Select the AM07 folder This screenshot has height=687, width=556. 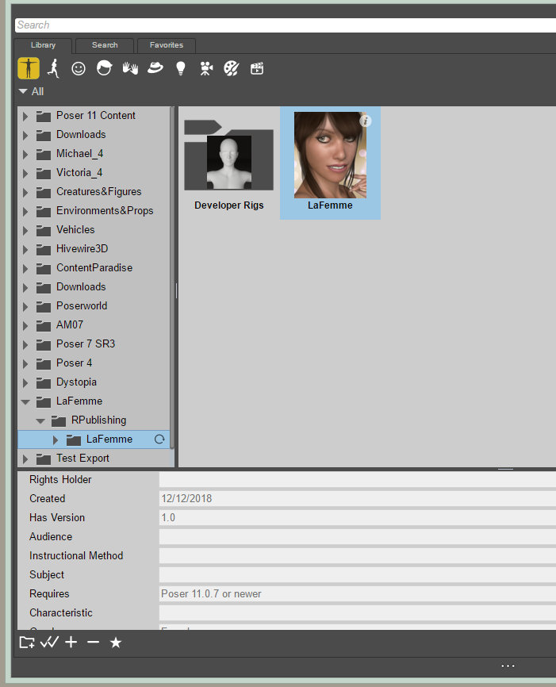pyautogui.click(x=70, y=324)
